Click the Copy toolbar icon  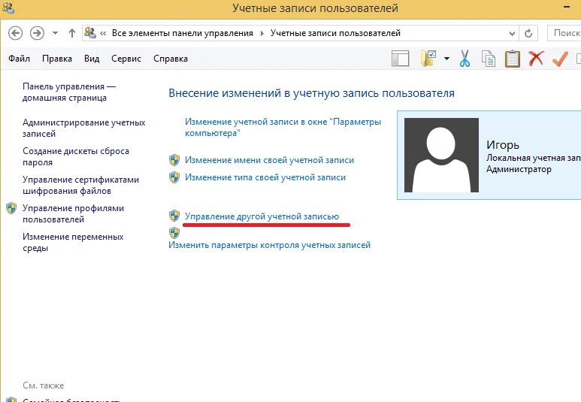pyautogui.click(x=489, y=59)
